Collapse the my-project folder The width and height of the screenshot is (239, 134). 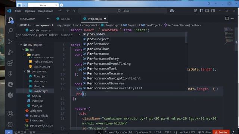pos(21,45)
